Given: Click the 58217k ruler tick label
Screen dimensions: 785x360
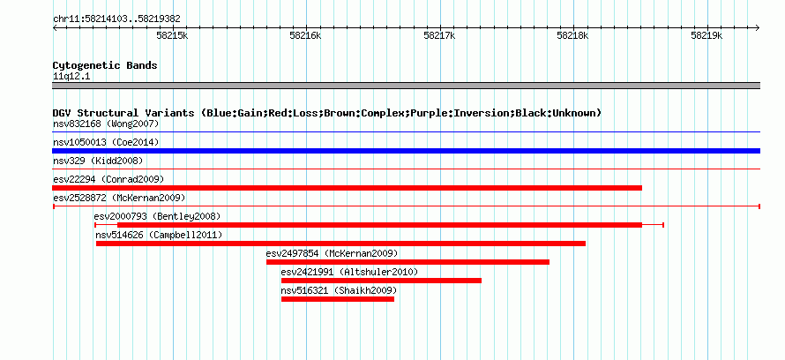Looking at the screenshot, I should [439, 35].
